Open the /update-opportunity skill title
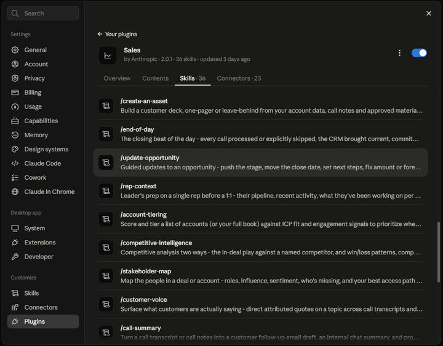443x346 pixels. (150, 158)
